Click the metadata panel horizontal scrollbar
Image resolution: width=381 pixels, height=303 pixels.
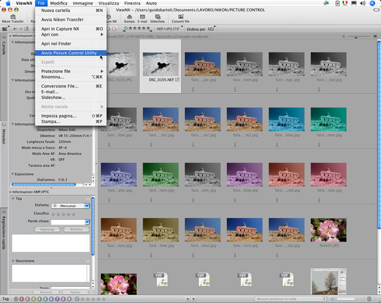coord(44,185)
